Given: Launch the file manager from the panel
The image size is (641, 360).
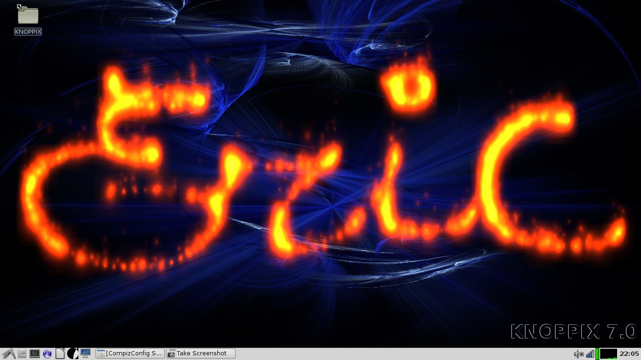Looking at the screenshot, I should [22, 353].
